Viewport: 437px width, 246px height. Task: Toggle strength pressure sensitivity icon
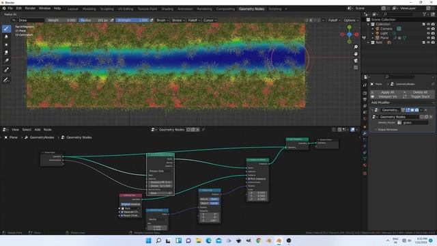[152, 20]
